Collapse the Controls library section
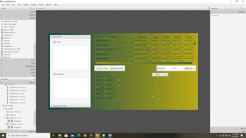Viewport: 246px width, 138px height. [x=18, y=18]
